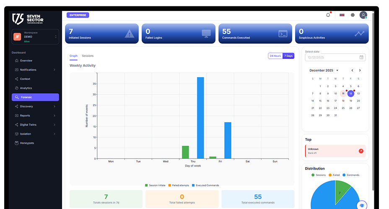The height and width of the screenshot is (209, 389).
Task: Go to next month in calendar
Action: coord(360,71)
